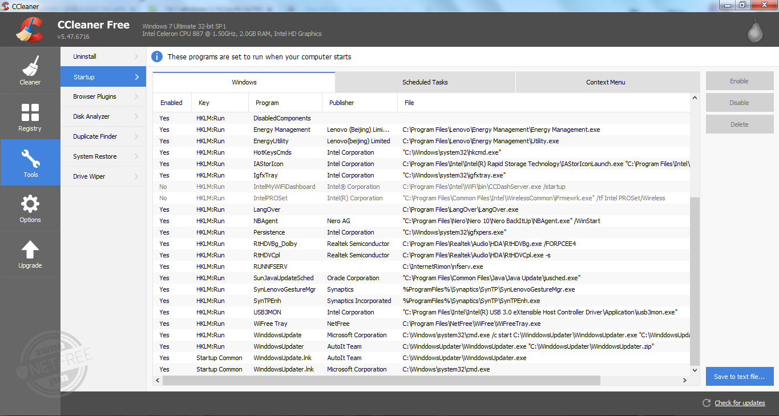The width and height of the screenshot is (779, 416).
Task: Select the DisabledComponents row
Action: [x=422, y=118]
